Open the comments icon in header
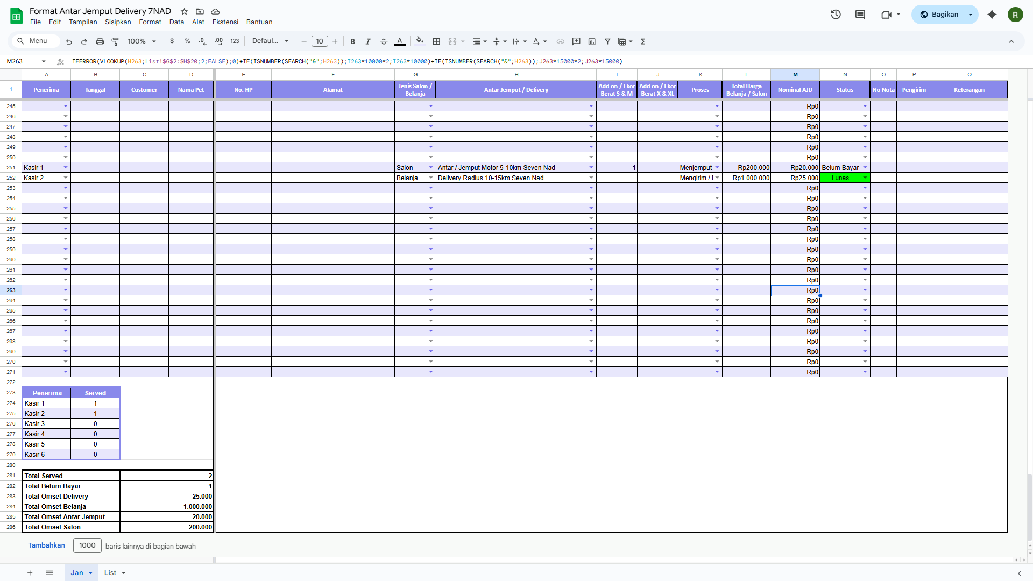Screen dimensions: 1033x581 [860, 15]
